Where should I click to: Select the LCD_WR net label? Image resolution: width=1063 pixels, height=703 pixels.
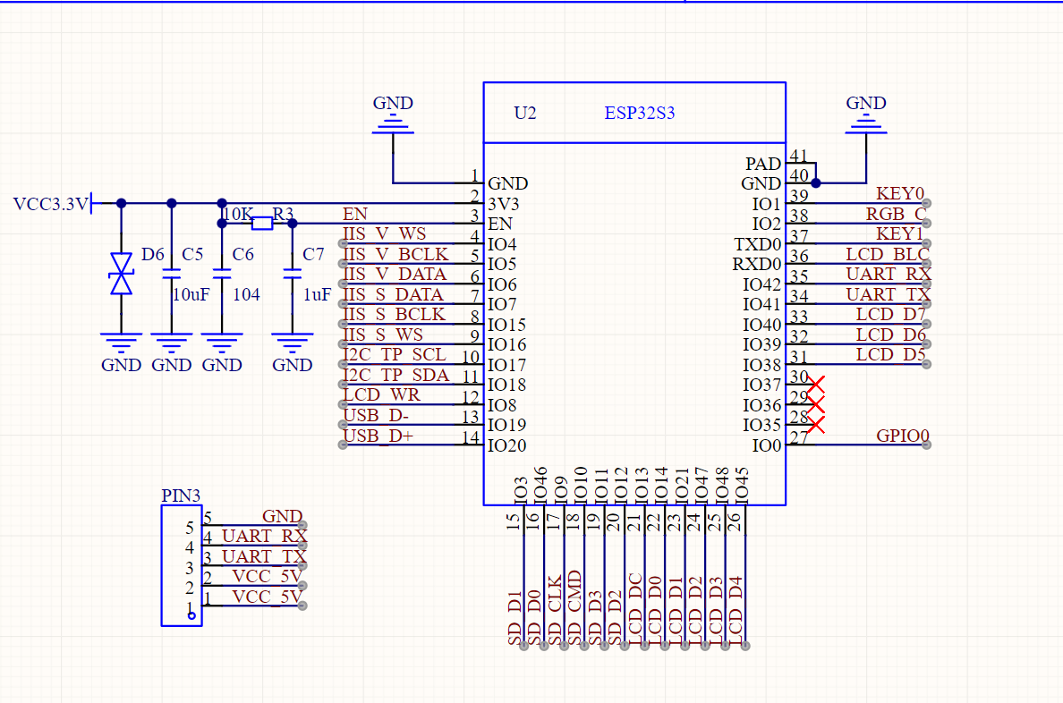pyautogui.click(x=382, y=394)
